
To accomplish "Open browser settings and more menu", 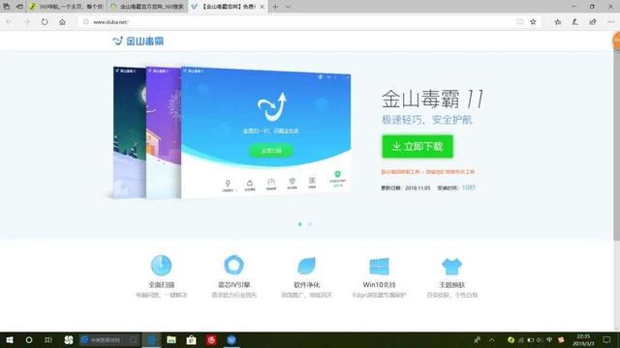I will tap(611, 22).
